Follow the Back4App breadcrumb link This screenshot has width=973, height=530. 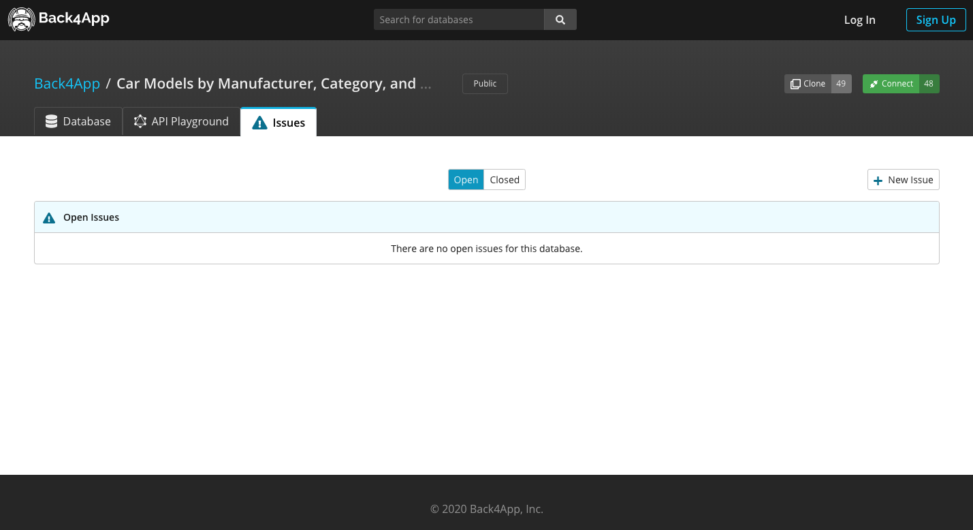click(x=67, y=83)
